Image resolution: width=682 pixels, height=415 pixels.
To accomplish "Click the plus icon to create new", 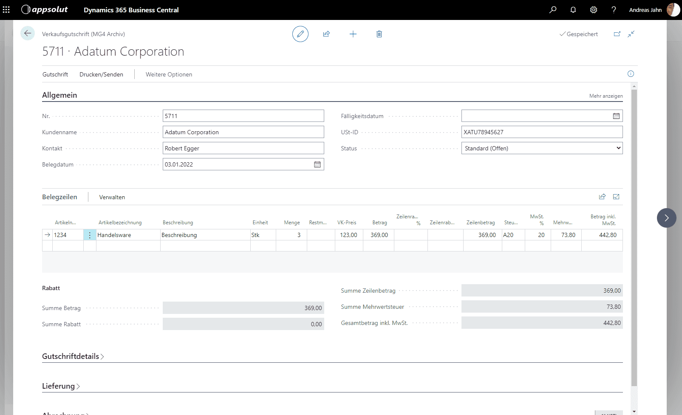I will click(x=353, y=34).
